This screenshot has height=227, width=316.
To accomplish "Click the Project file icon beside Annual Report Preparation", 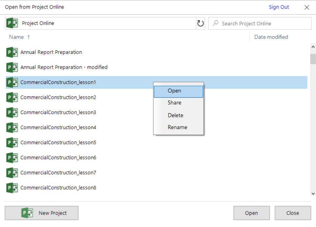I will pos(12,52).
